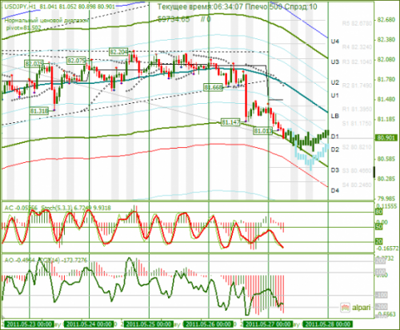
Task: Click 80.585 on the price axis
Action: click(386, 159)
